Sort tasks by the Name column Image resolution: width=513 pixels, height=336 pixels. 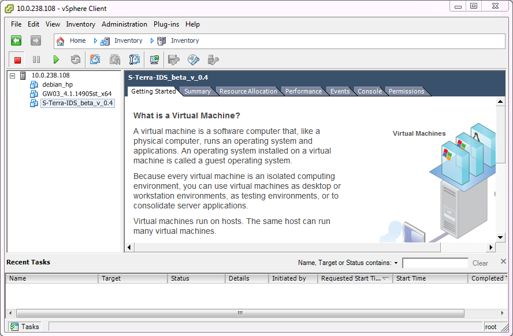tap(51, 278)
